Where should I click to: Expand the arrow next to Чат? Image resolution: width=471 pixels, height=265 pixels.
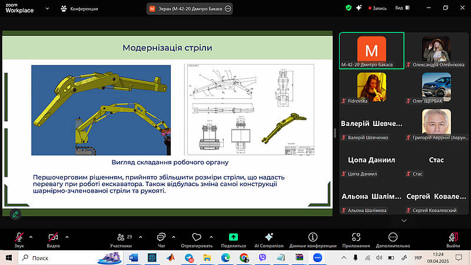(174, 237)
